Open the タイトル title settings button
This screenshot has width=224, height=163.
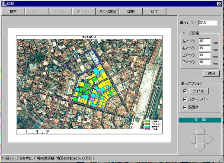pyautogui.click(x=198, y=91)
